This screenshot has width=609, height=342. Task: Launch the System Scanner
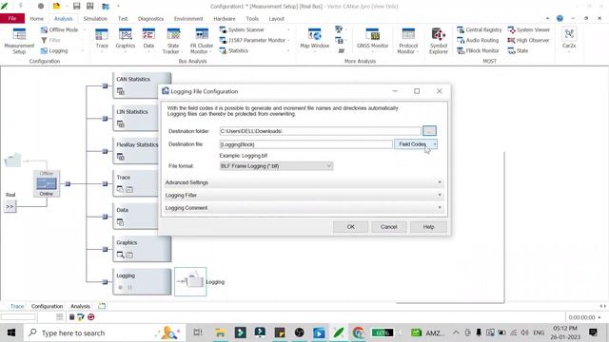pos(242,29)
